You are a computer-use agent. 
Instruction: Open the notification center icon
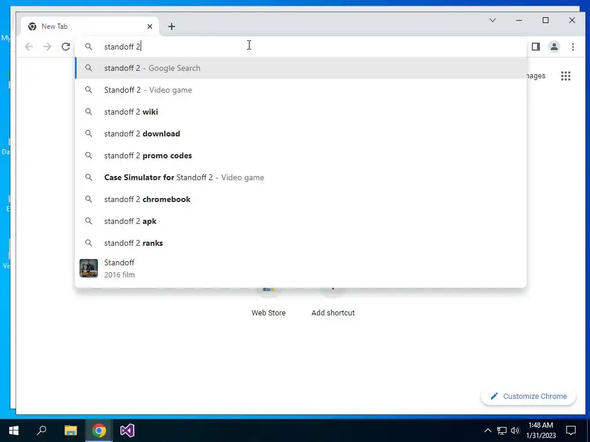point(571,430)
